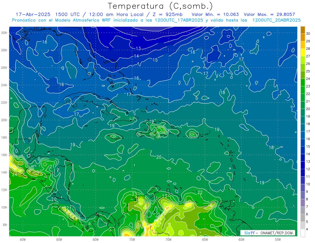315x243 pixels.
Task: Click the 24N latitude axis label
Action: [4, 85]
